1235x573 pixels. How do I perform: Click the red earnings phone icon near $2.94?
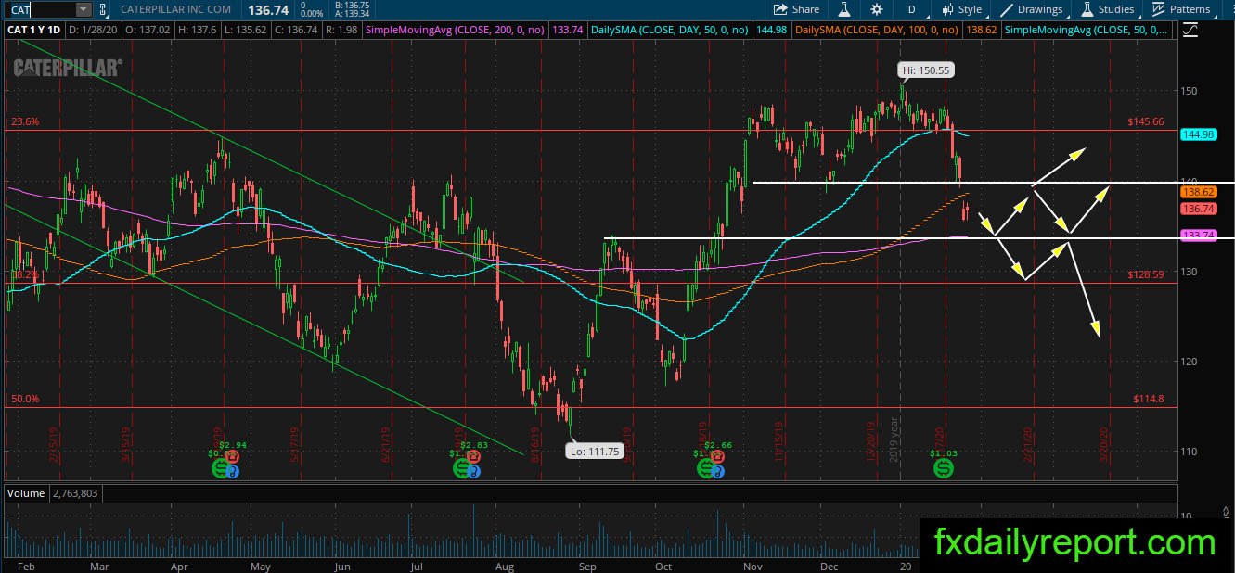232,457
